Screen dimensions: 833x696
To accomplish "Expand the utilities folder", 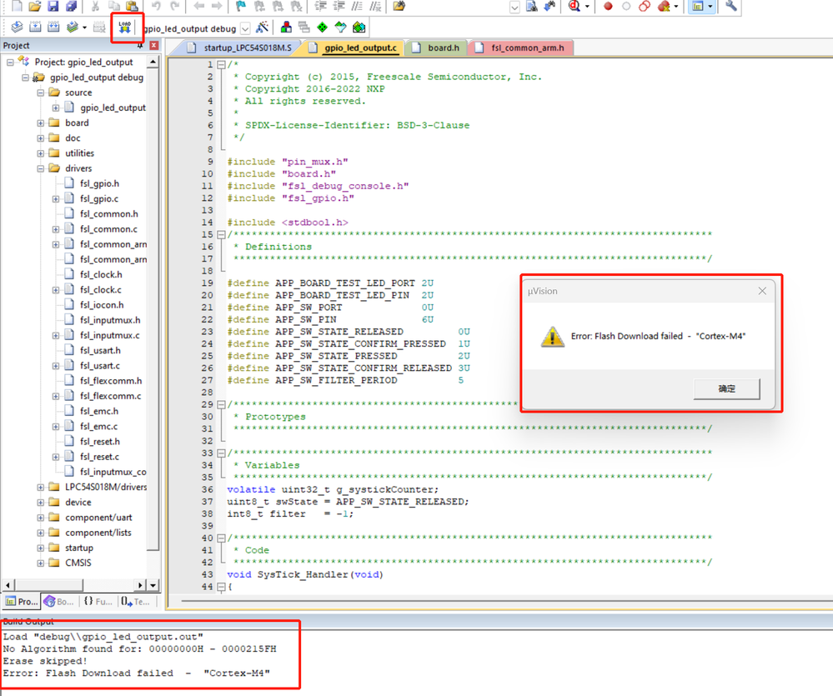I will (40, 153).
